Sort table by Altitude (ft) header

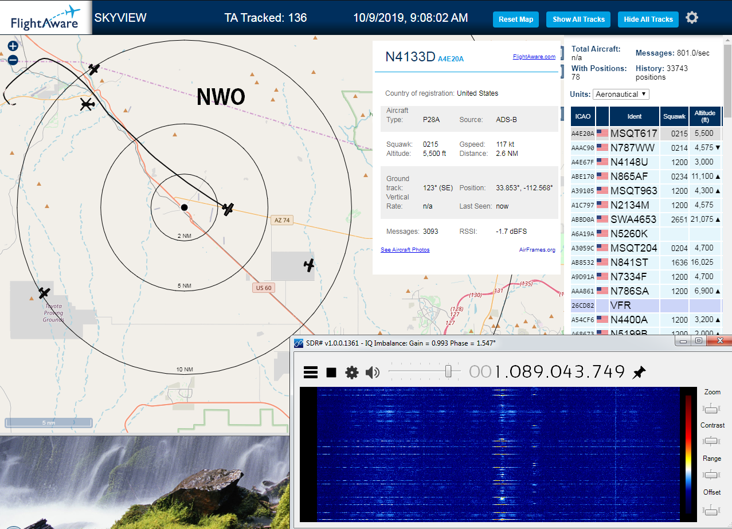(705, 116)
